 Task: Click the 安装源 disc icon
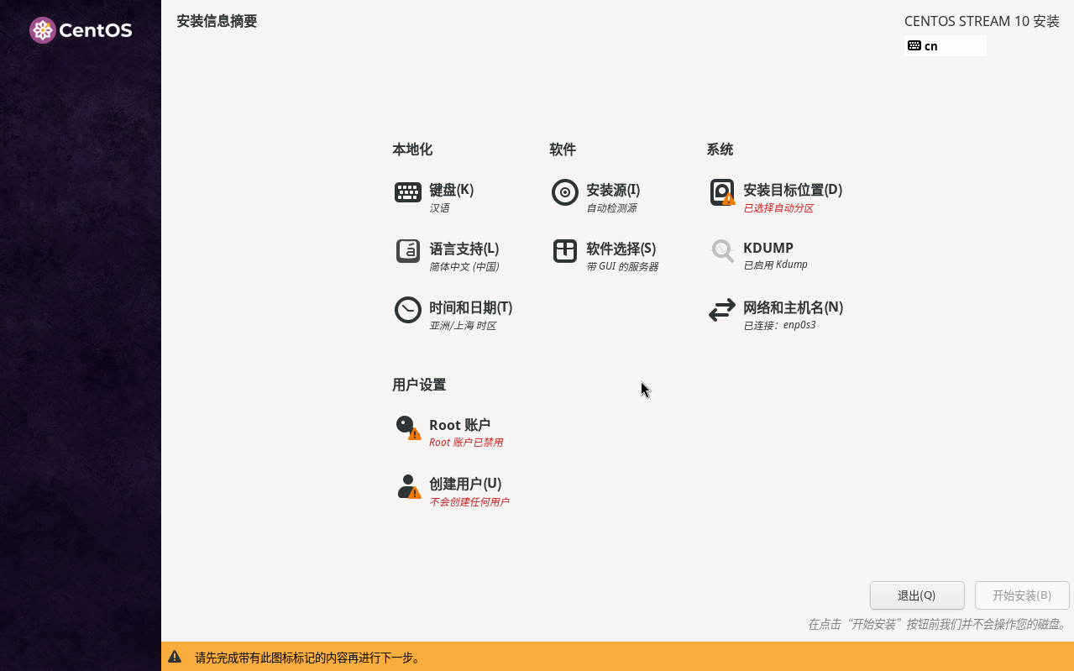pos(565,192)
